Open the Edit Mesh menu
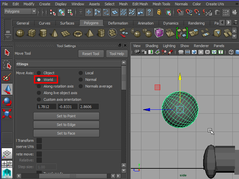239x179 pixels. point(140,4)
